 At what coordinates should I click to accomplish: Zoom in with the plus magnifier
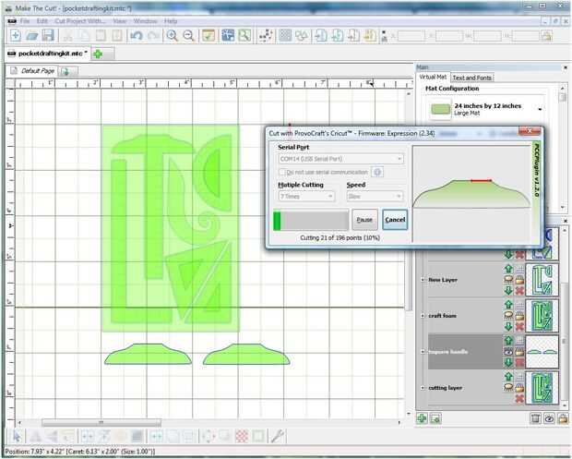(x=172, y=35)
